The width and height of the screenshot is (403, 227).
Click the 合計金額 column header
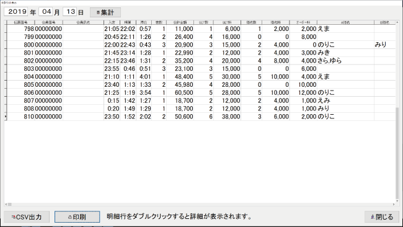pos(180,22)
